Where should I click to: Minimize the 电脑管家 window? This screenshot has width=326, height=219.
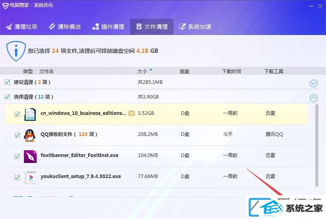(311, 6)
